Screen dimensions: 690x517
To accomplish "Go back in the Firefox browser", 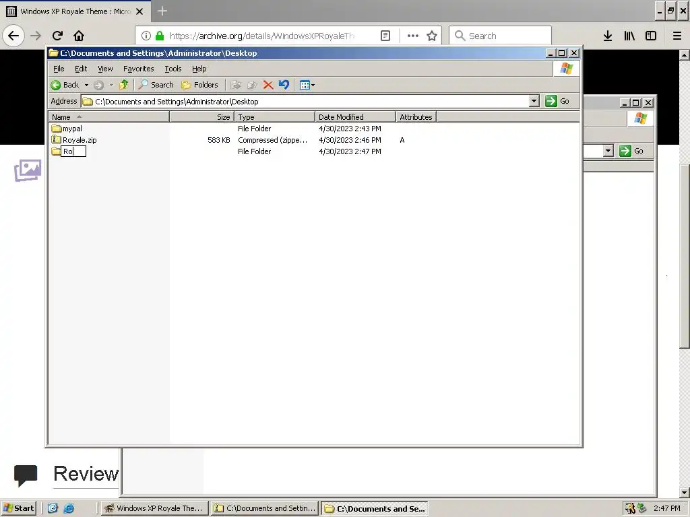I will [x=13, y=36].
